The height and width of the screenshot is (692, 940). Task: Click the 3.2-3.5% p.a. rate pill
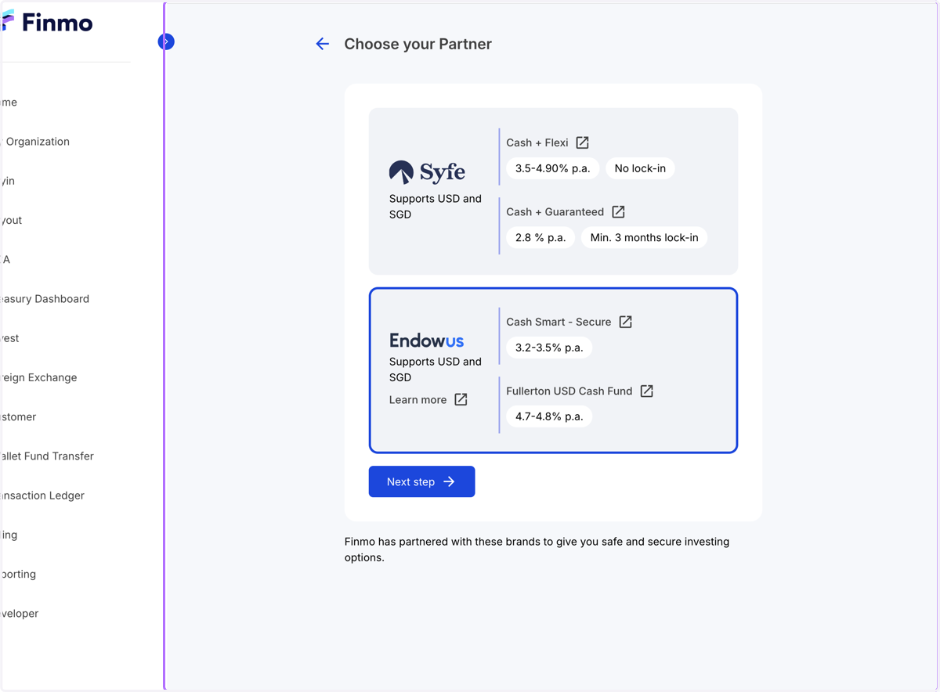click(549, 348)
